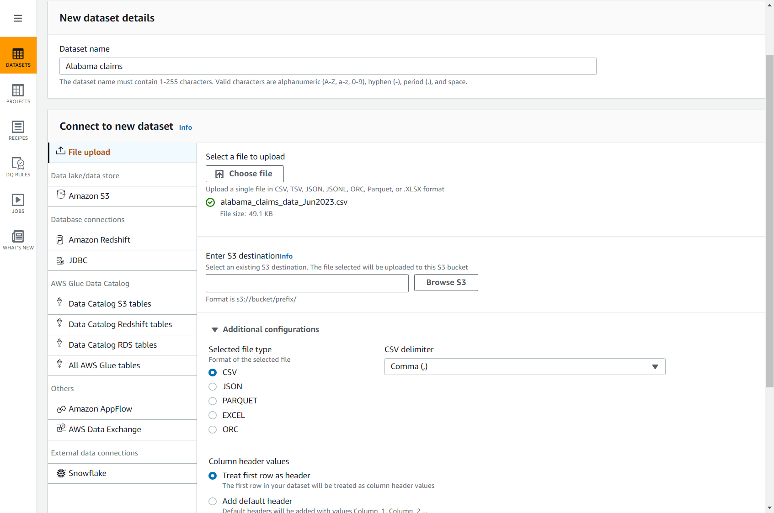Open the RECIPES panel

[18, 128]
